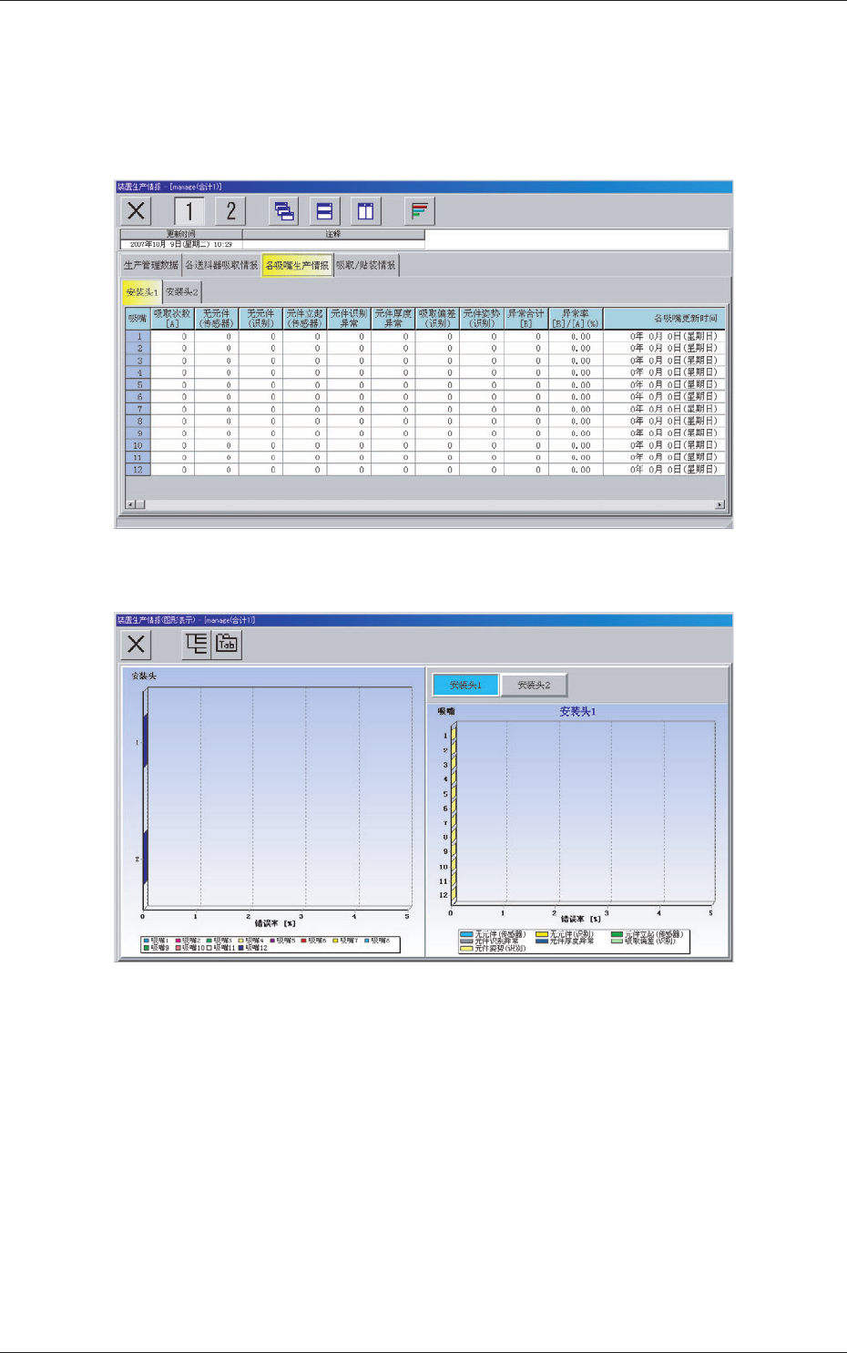Image resolution: width=847 pixels, height=1353 pixels.
Task: Click the 无元件(传感器) legend swatch in graph
Action: tap(467, 934)
